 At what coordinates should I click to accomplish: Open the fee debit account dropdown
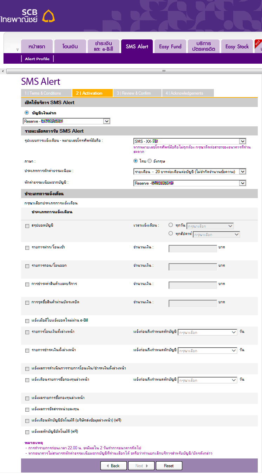tap(190, 183)
